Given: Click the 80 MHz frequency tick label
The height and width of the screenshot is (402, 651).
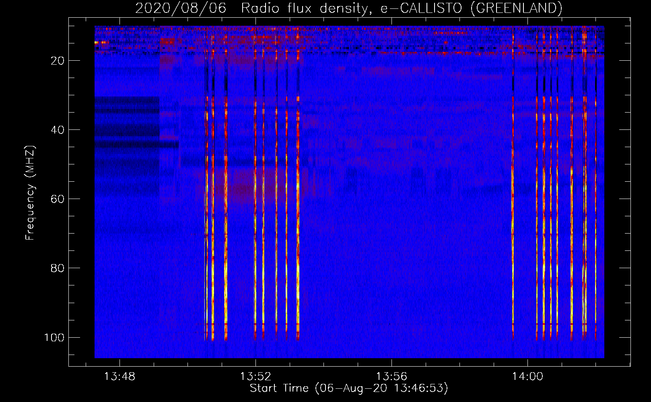Looking at the screenshot, I should 57,268.
